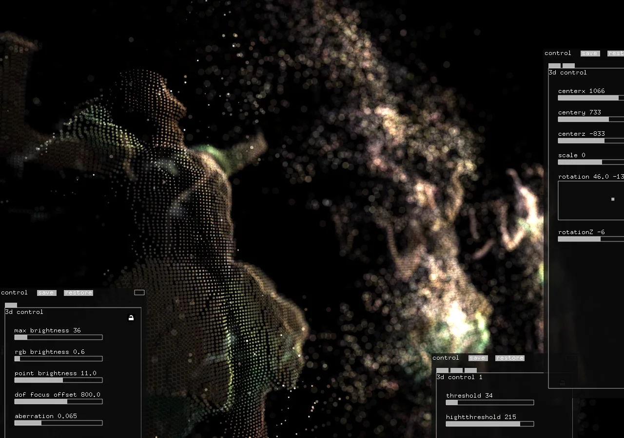
Task: Click the centerx slider
Action: coord(591,98)
